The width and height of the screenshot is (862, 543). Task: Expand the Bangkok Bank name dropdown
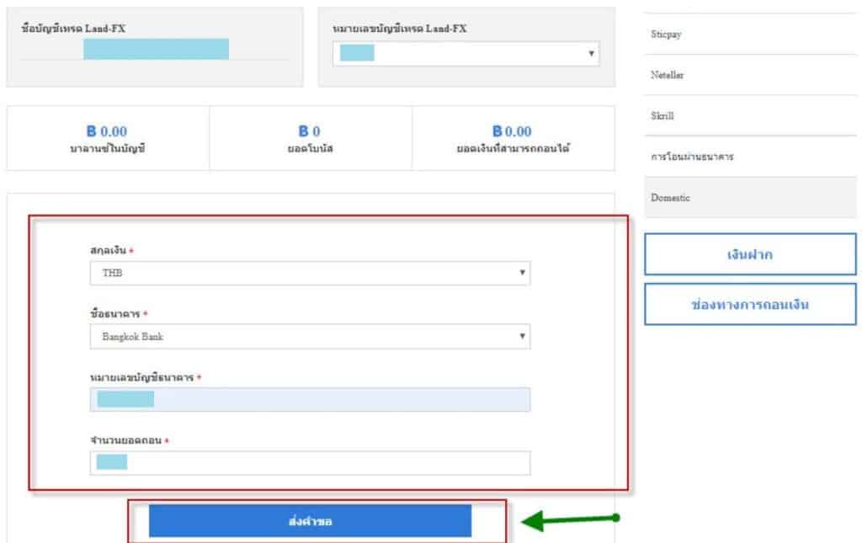tap(310, 337)
